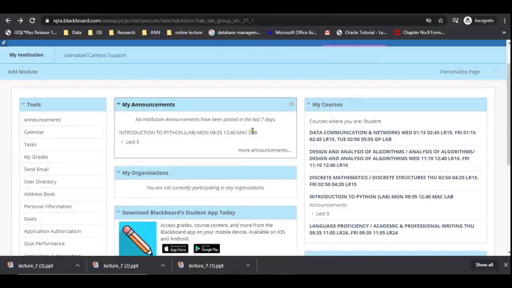Screen dimensions: 512x288
Task: Open Goal Performance tool
Action: 44,244
